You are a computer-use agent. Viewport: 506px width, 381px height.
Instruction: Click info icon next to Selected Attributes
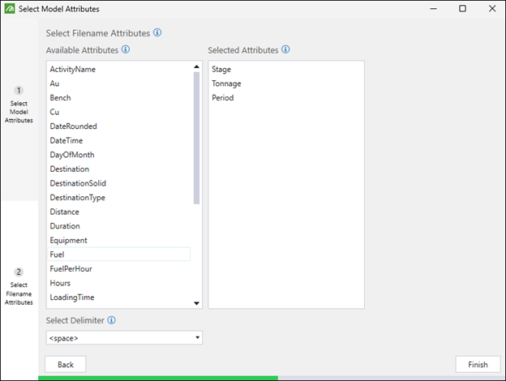pyautogui.click(x=285, y=49)
